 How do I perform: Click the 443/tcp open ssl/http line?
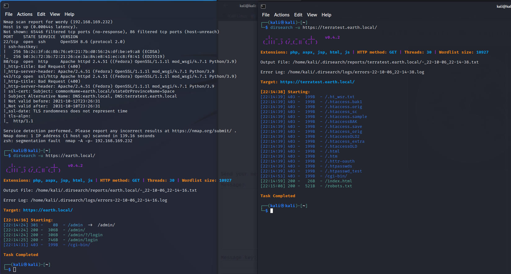[120, 76]
